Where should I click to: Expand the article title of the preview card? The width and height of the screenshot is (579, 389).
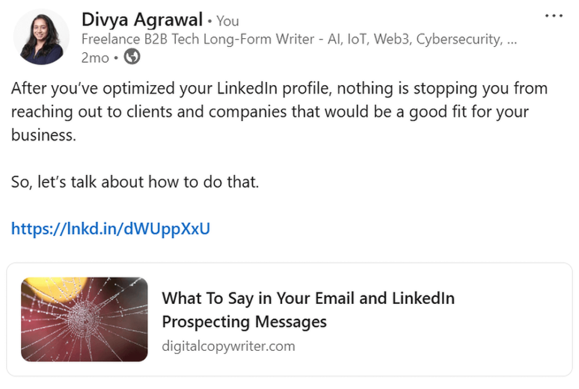[308, 309]
